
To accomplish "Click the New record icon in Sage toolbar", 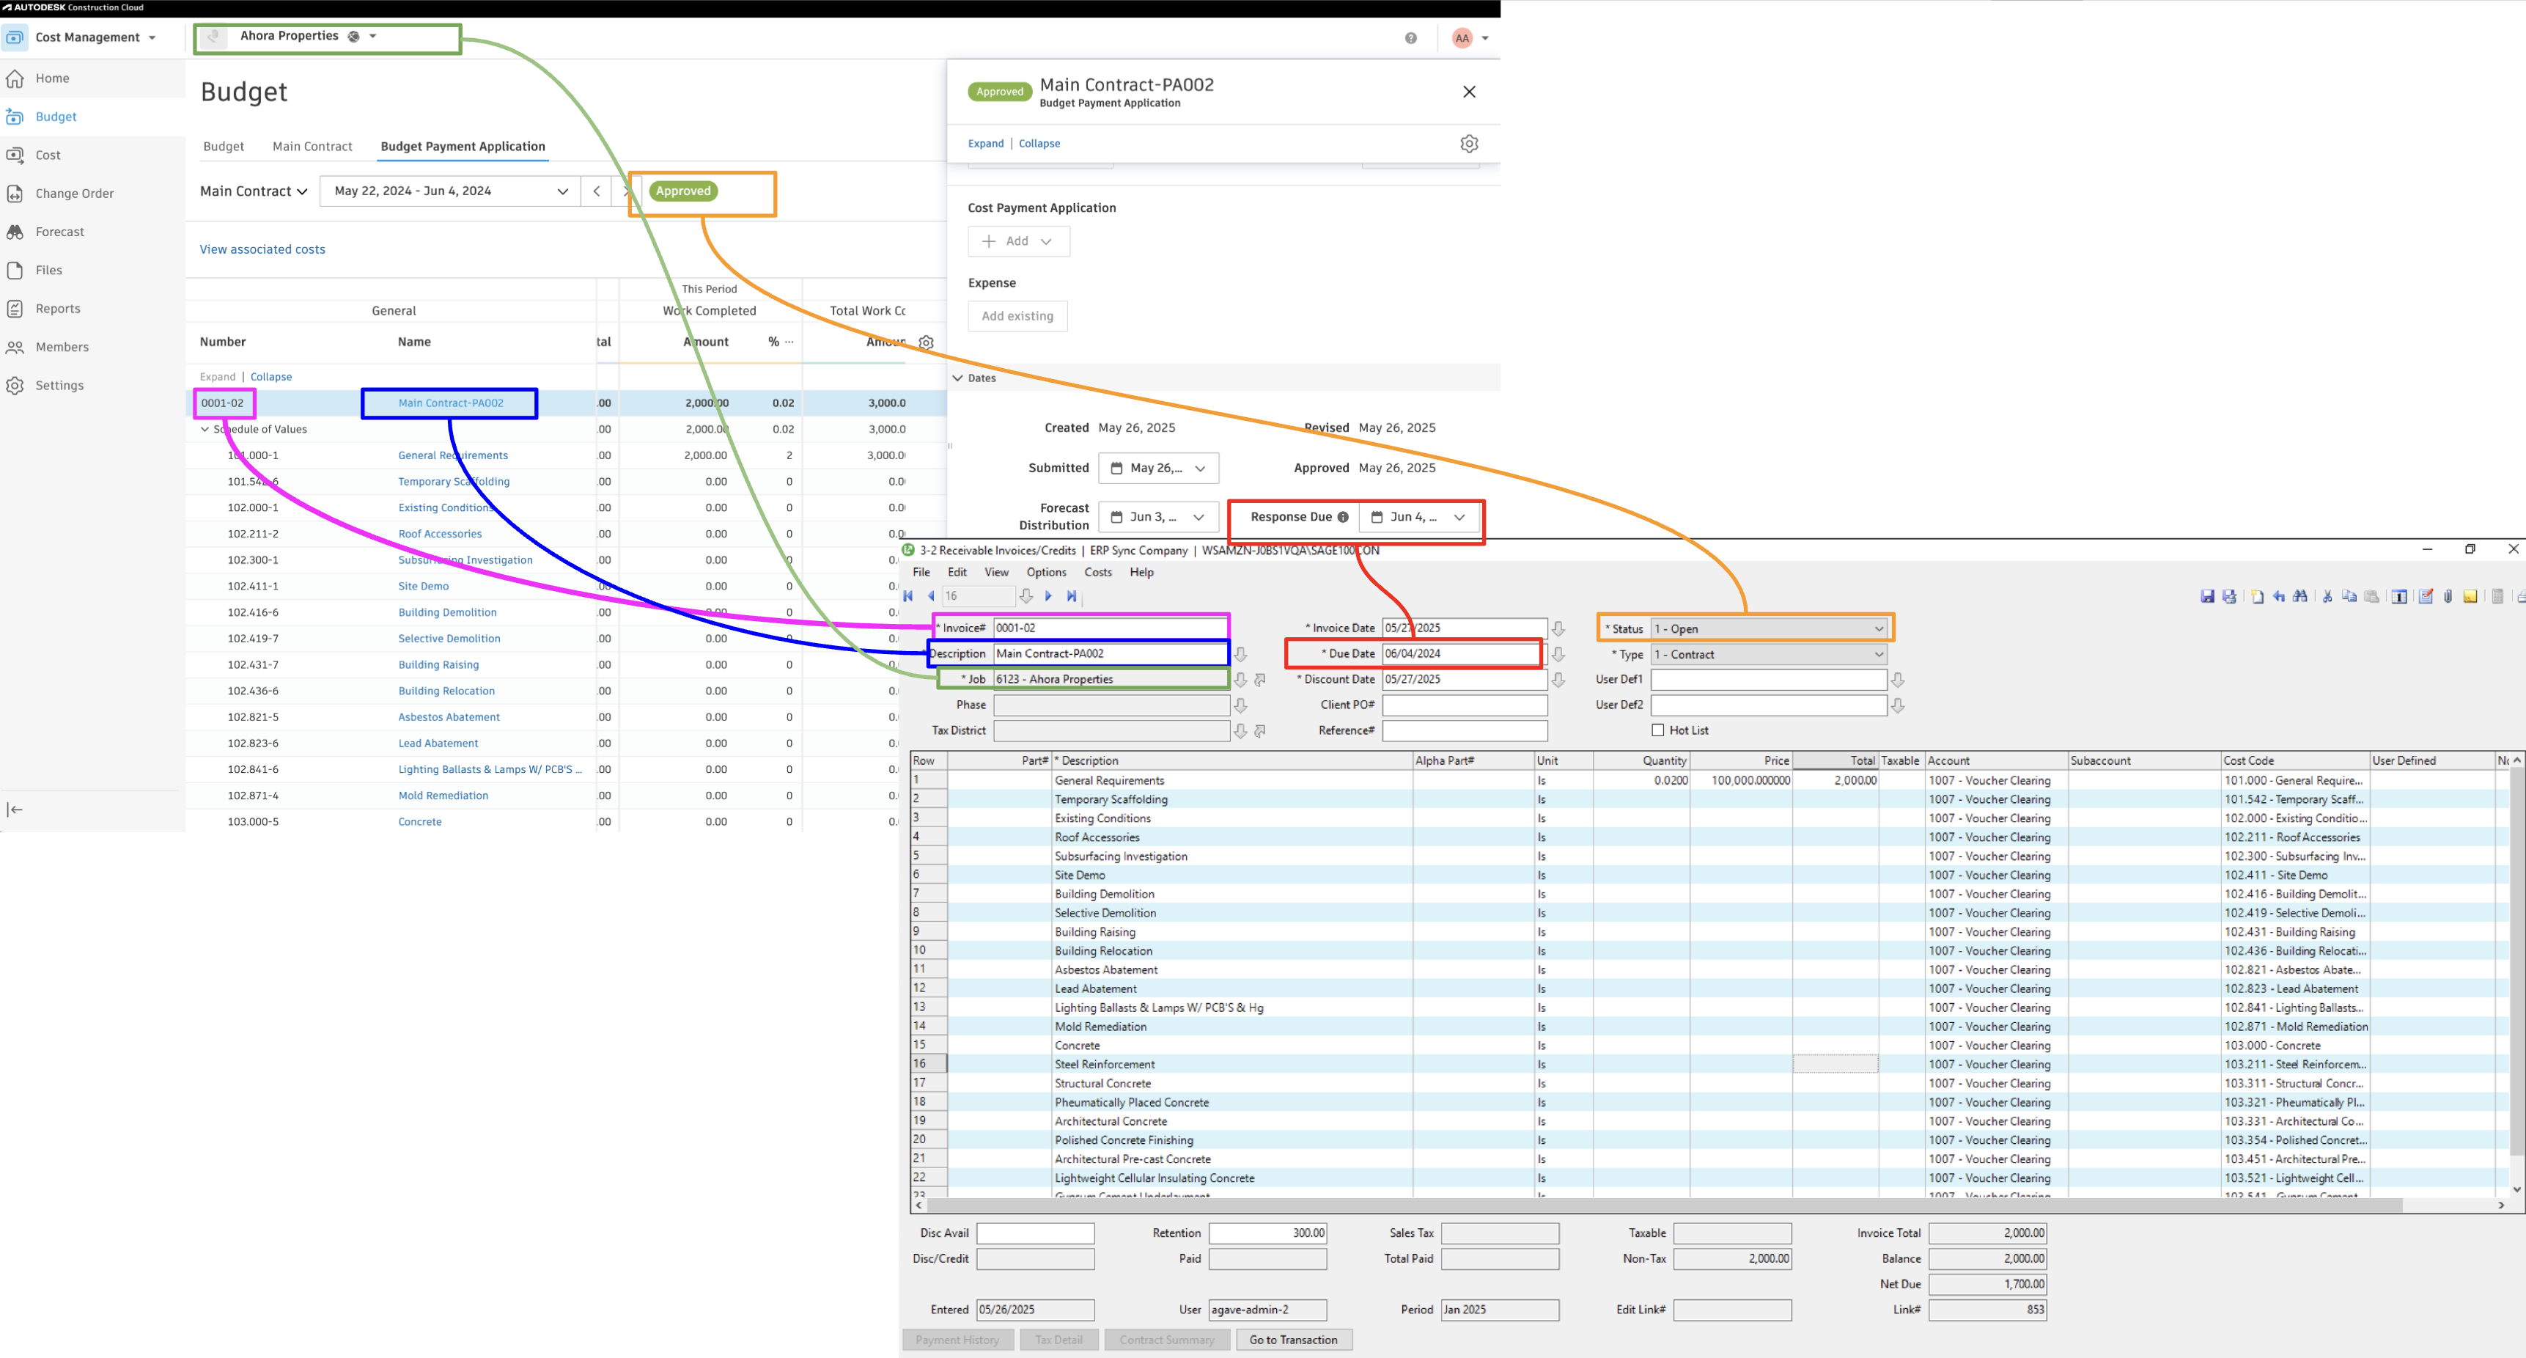I will [x=2257, y=597].
